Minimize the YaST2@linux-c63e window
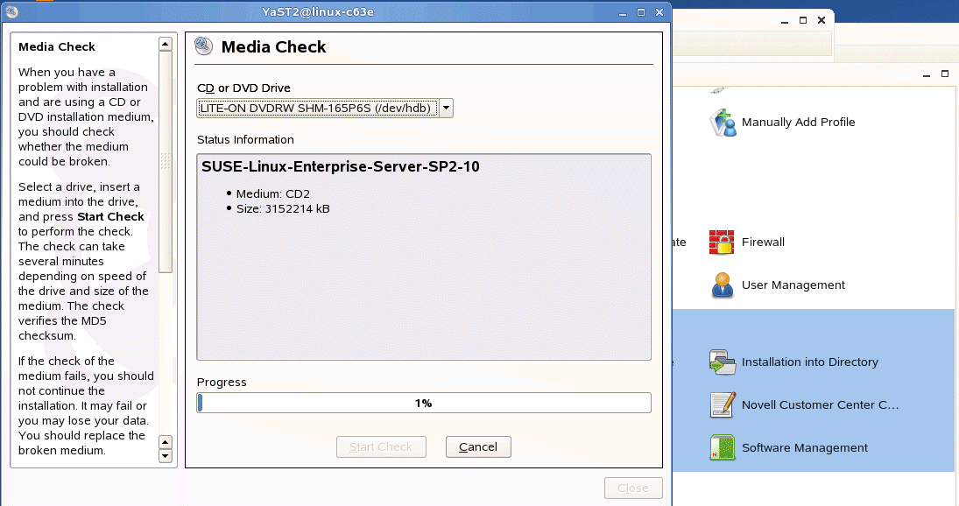 (x=623, y=12)
